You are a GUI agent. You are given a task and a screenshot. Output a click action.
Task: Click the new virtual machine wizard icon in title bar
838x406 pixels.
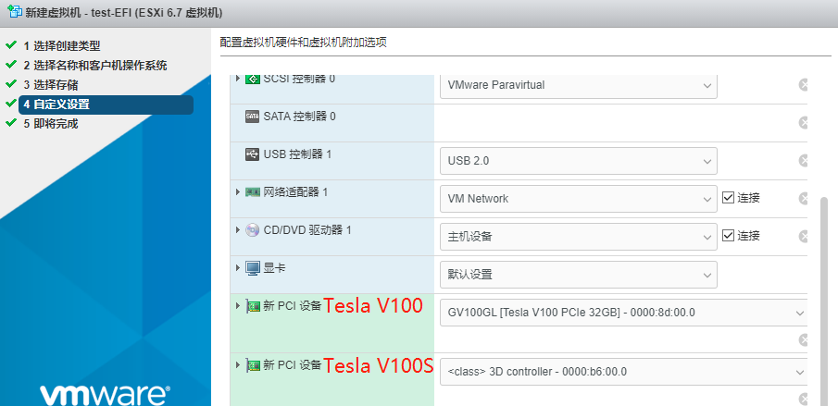(15, 11)
